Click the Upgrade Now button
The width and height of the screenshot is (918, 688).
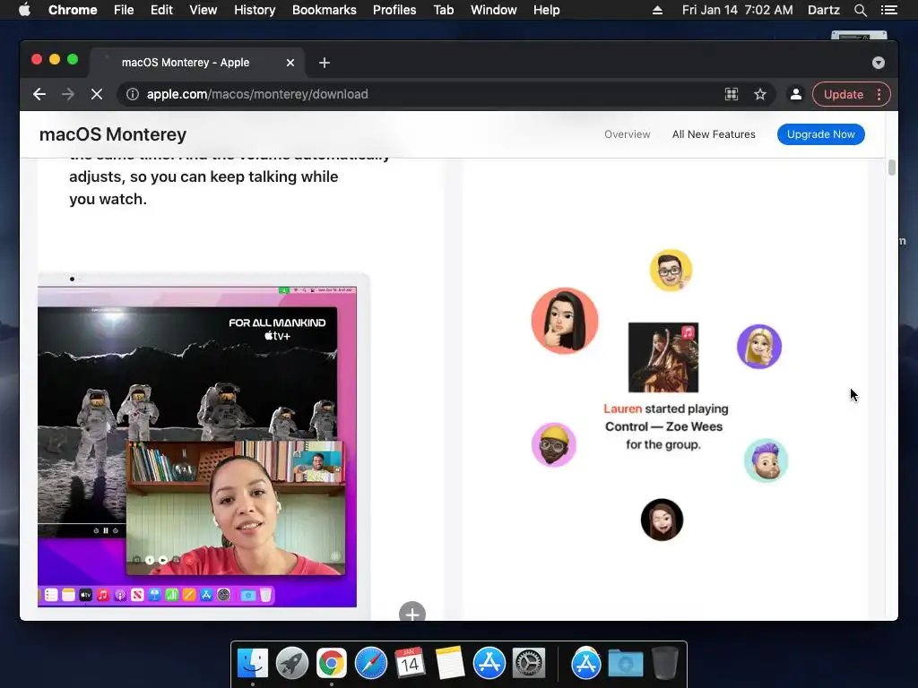[821, 134]
